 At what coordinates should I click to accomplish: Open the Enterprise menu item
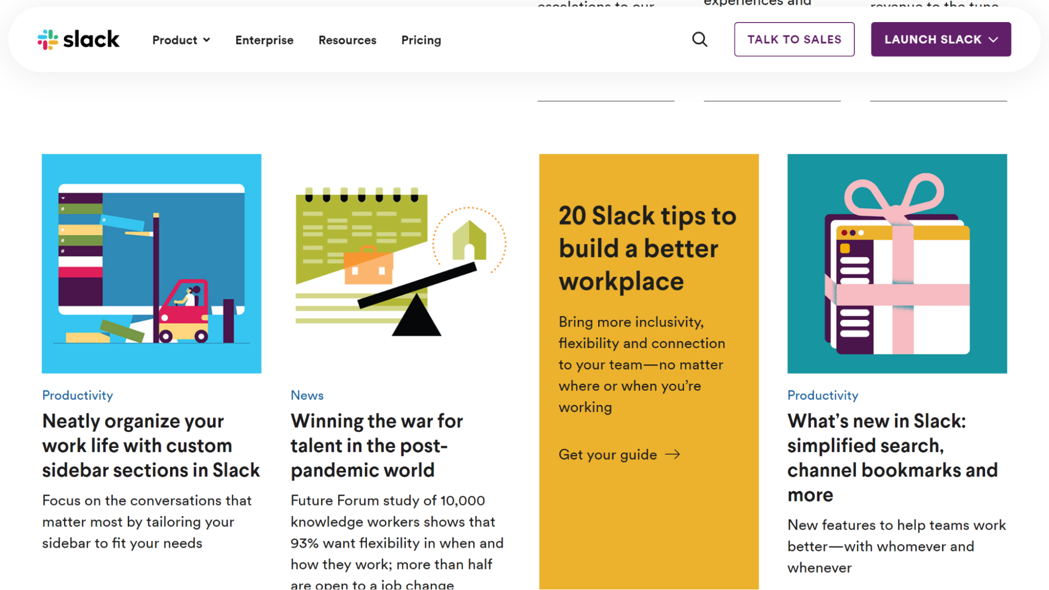[x=264, y=40]
